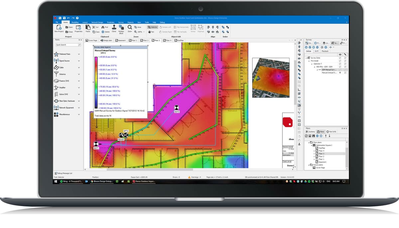Open the Network Design ribbon tab

[97, 22]
